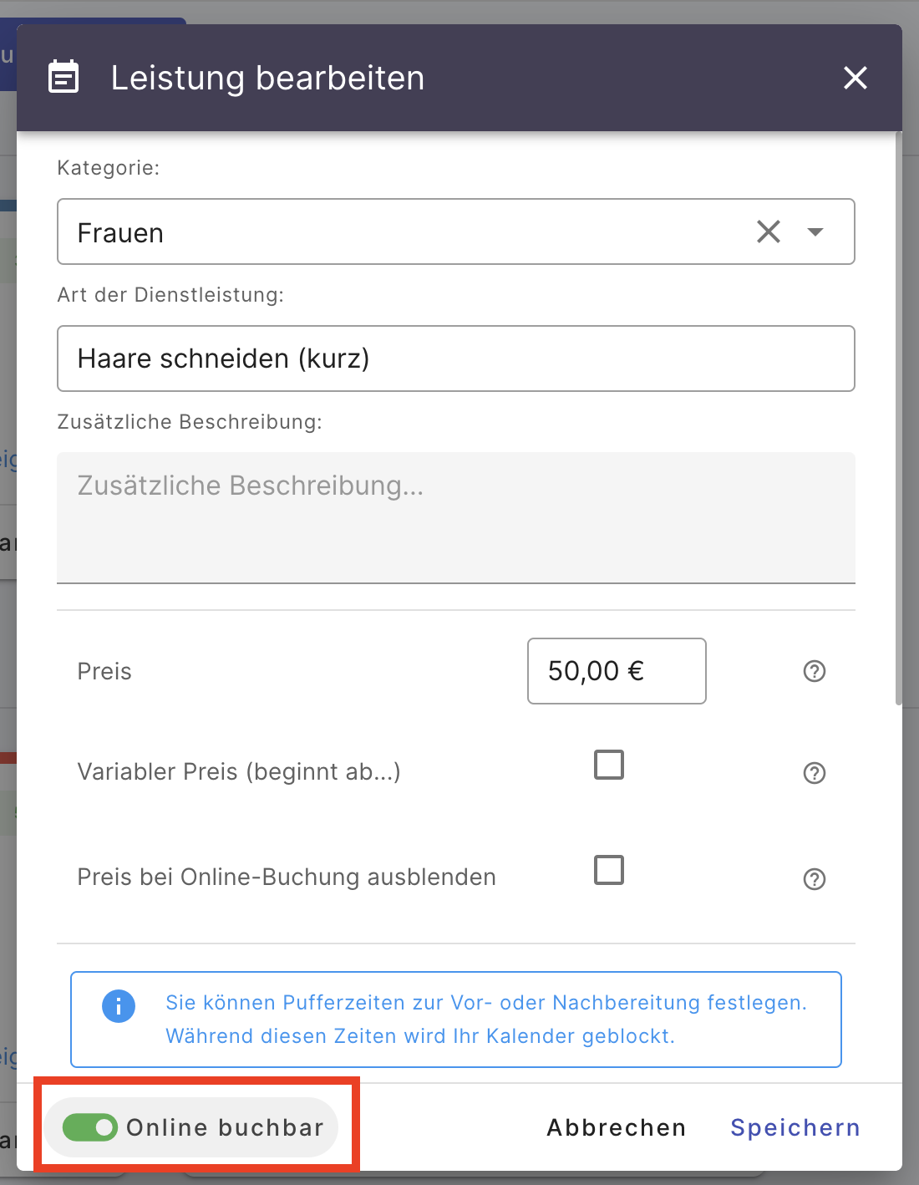Close the Leistung bearbeiten dialog

pos(855,79)
